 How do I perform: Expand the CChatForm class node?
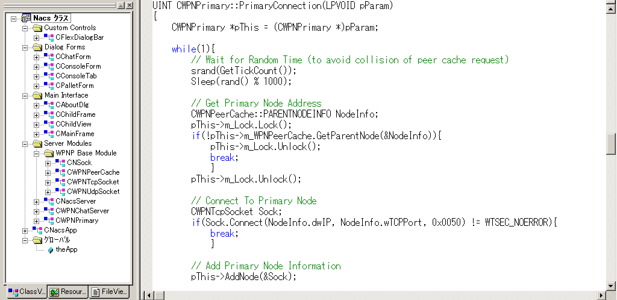tap(36, 57)
